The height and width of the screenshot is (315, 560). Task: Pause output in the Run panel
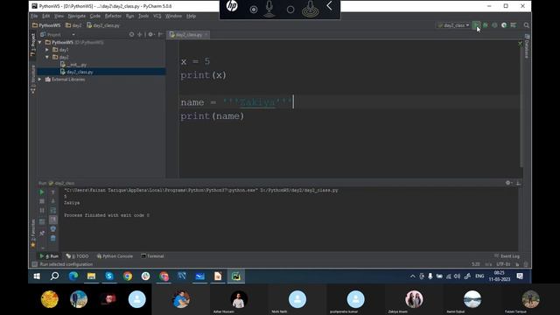click(x=42, y=211)
